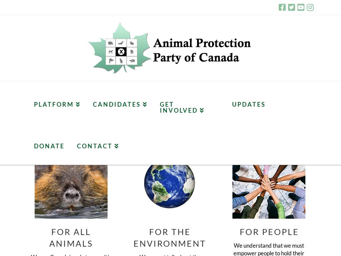The height and width of the screenshot is (256, 341).
Task: Expand the Platform menu chevron
Action: pos(78,105)
